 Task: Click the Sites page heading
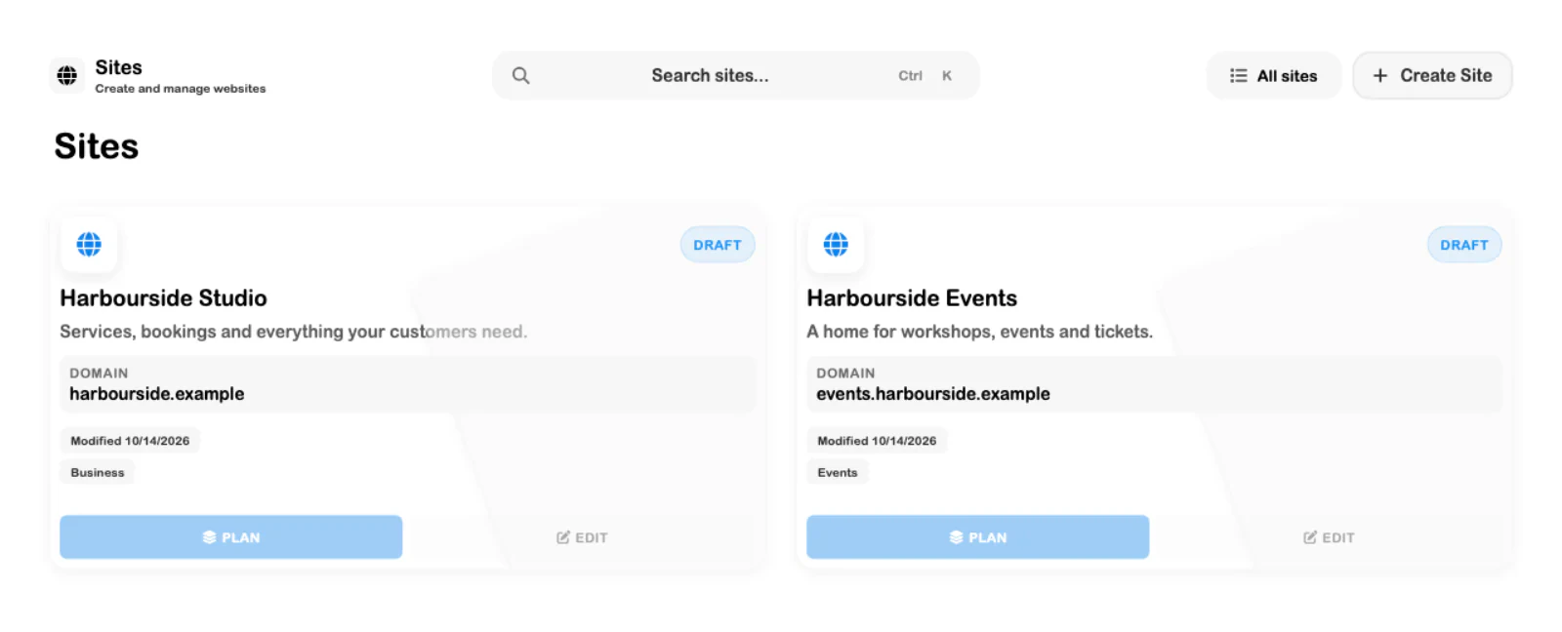click(x=97, y=146)
